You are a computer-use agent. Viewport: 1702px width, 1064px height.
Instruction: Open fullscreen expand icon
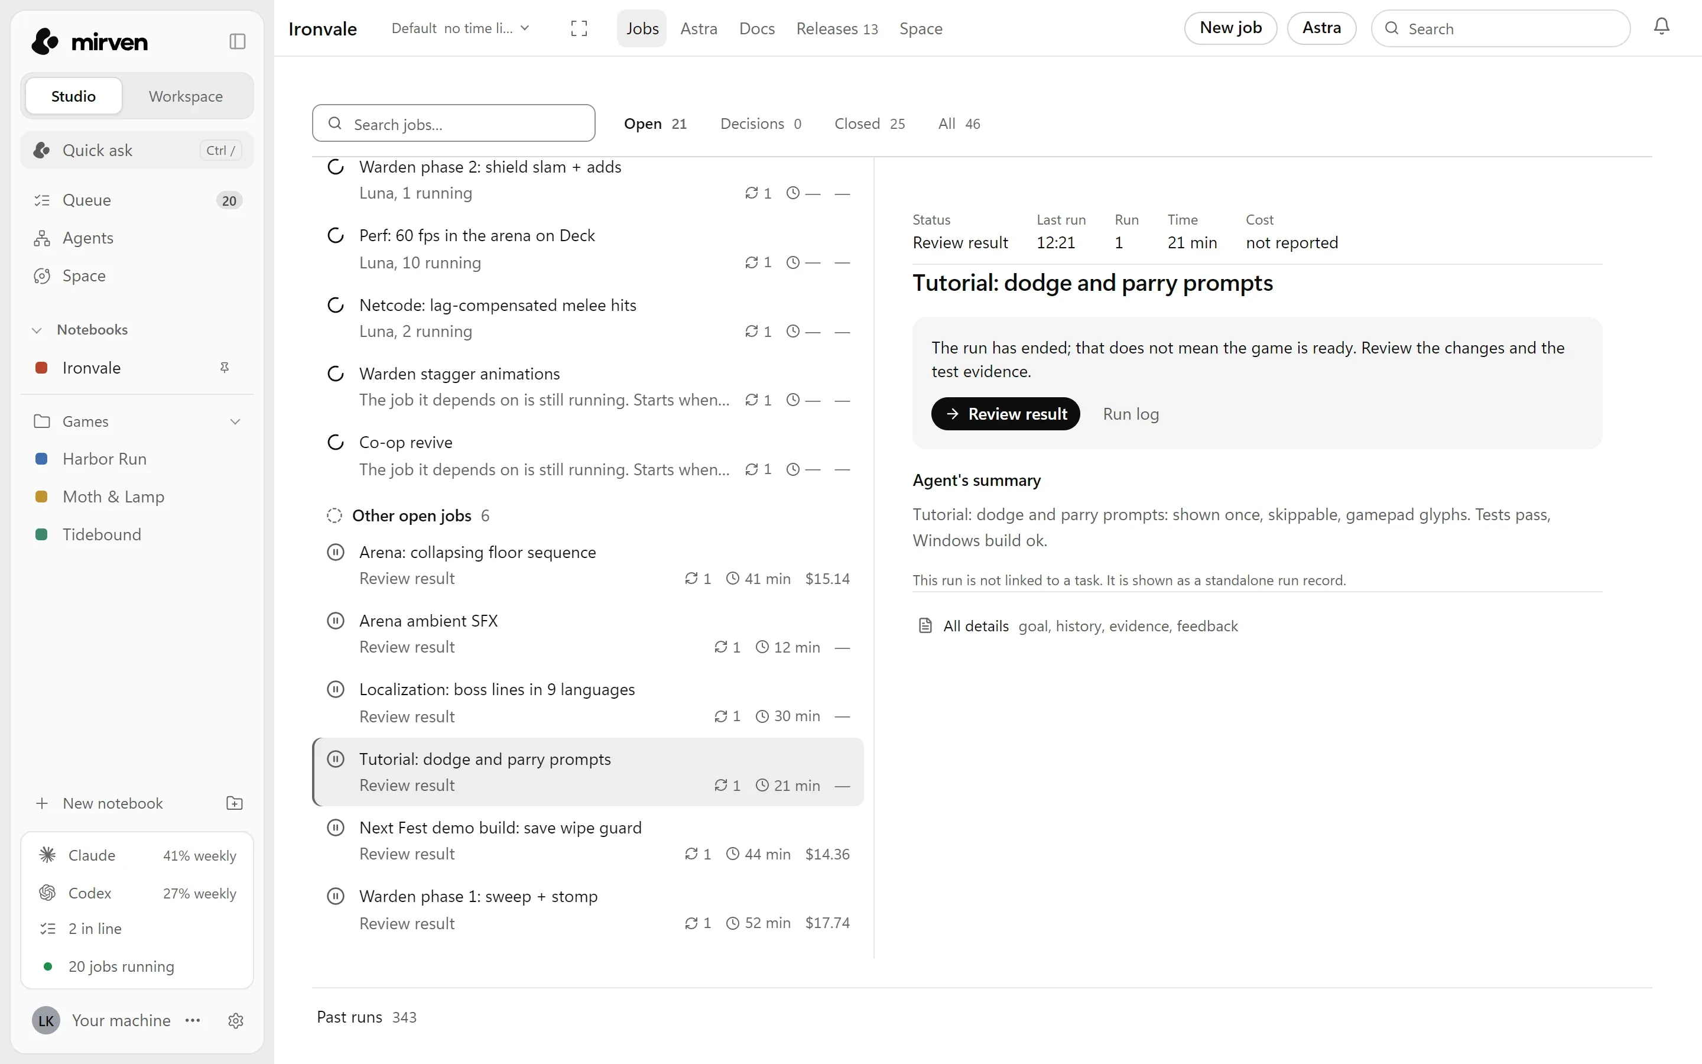coord(579,29)
